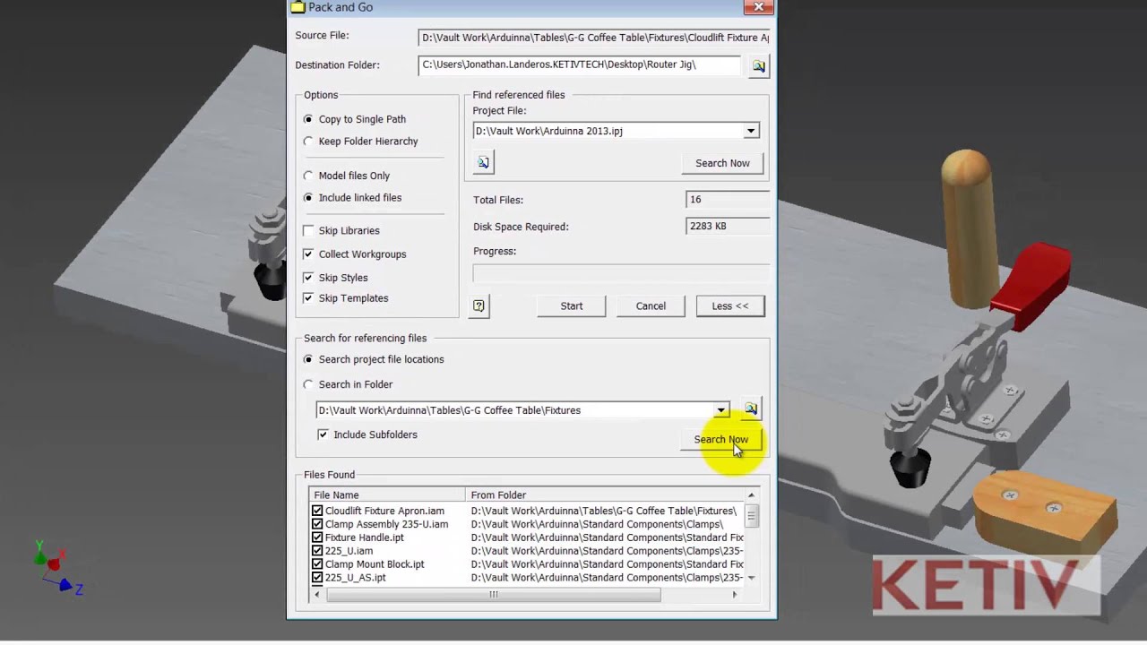The height and width of the screenshot is (645, 1147).
Task: Uncheck Clamp Mount Block.ipt file
Action: pos(317,564)
